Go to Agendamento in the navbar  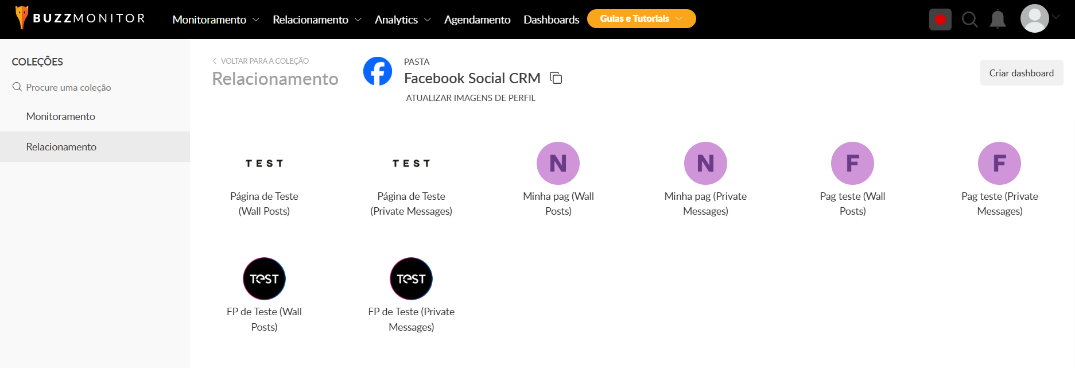click(477, 20)
